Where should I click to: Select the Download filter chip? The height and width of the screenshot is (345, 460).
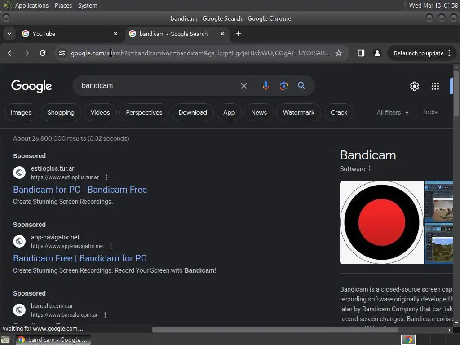193,112
